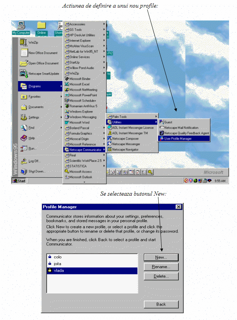Choose Windows Explorer from Programs
This screenshot has height=320, width=237.
84,111
